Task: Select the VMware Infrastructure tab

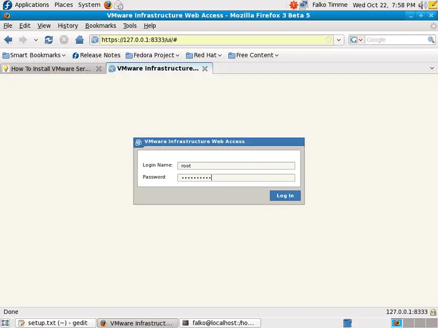Action: coord(158,68)
